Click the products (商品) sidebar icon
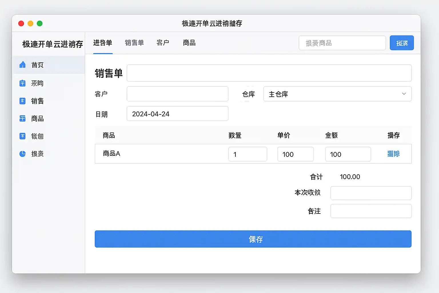This screenshot has width=439, height=293. (x=23, y=118)
